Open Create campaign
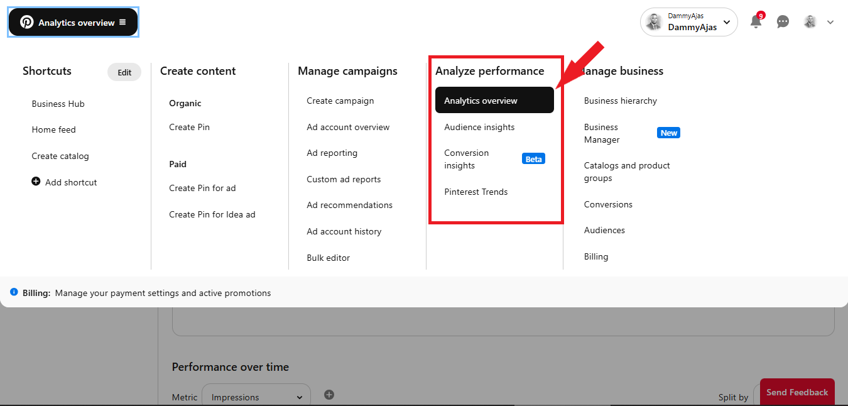 point(340,101)
